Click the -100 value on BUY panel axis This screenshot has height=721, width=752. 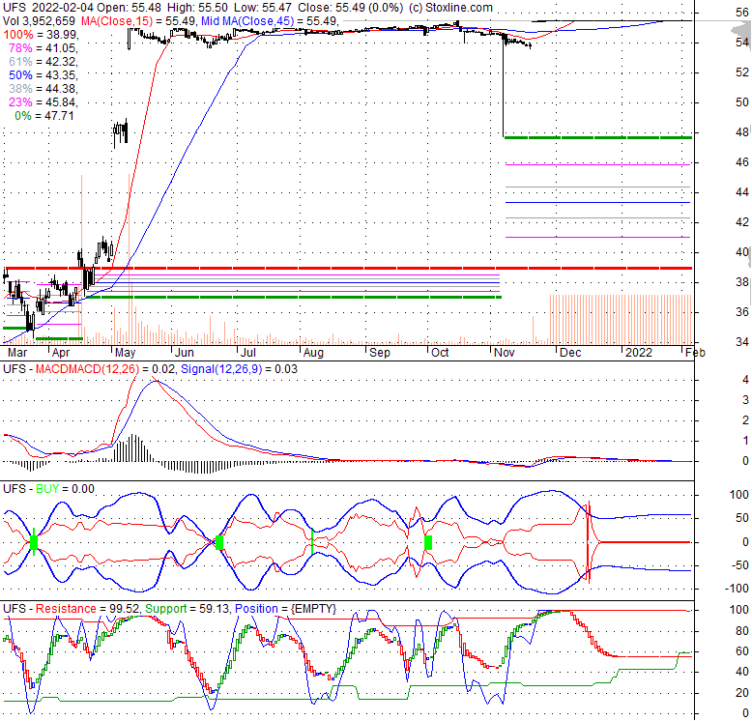737,589
